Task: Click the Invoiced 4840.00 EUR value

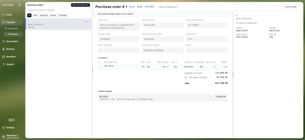Action: [274, 31]
